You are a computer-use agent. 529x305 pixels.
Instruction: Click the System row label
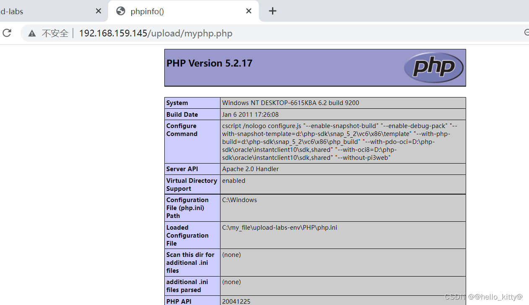[177, 103]
